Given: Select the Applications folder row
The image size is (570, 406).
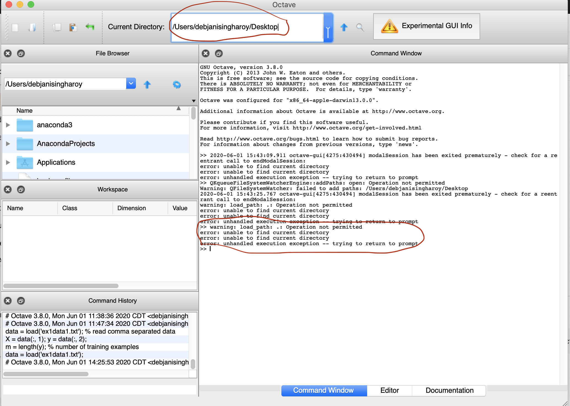Looking at the screenshot, I should point(96,163).
